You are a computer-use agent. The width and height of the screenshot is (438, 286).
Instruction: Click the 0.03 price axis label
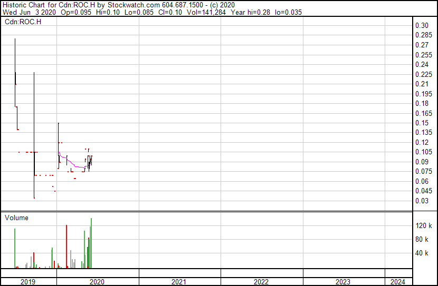tap(422, 201)
